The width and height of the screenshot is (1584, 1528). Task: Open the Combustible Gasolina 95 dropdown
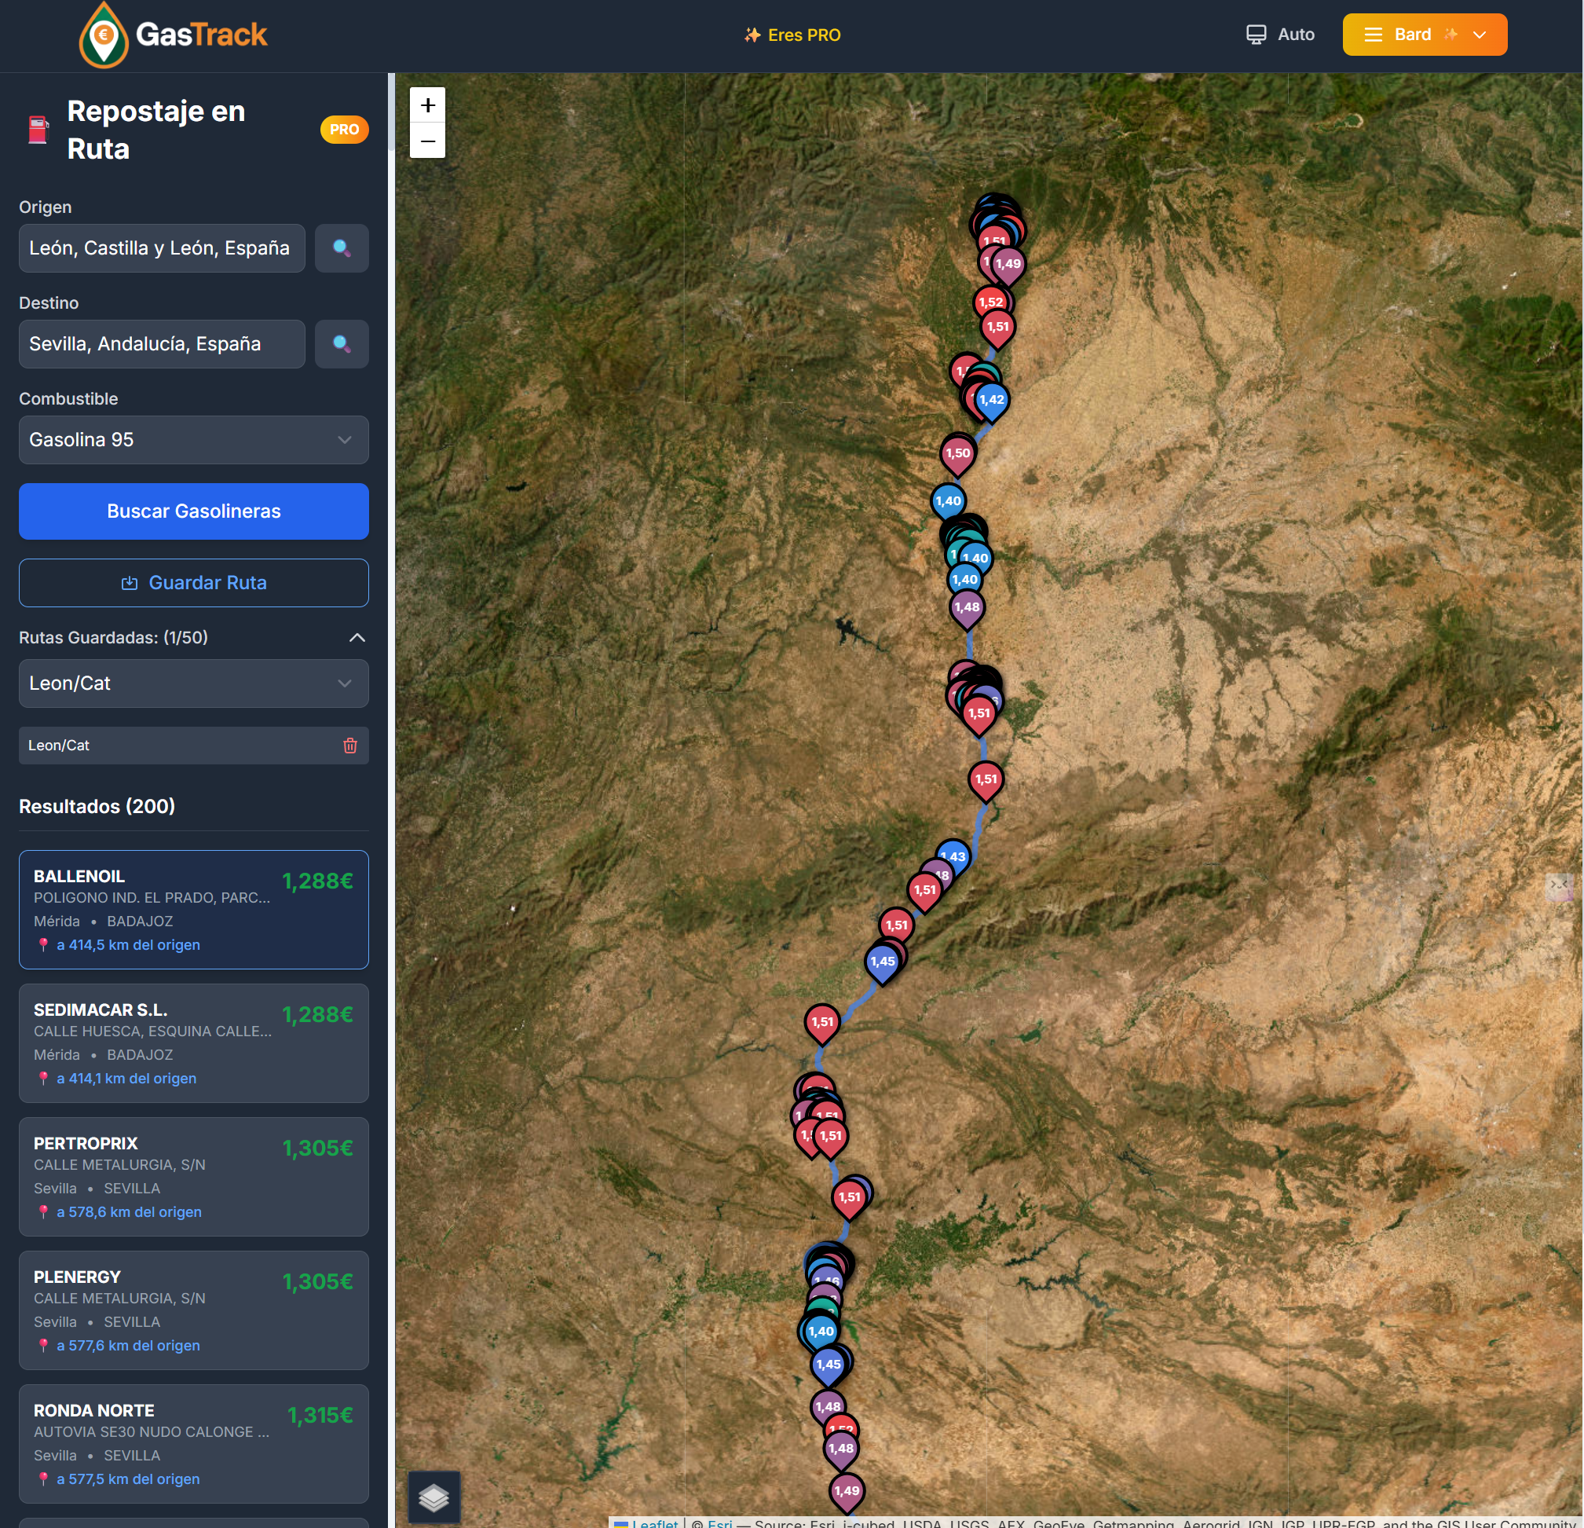coord(194,440)
